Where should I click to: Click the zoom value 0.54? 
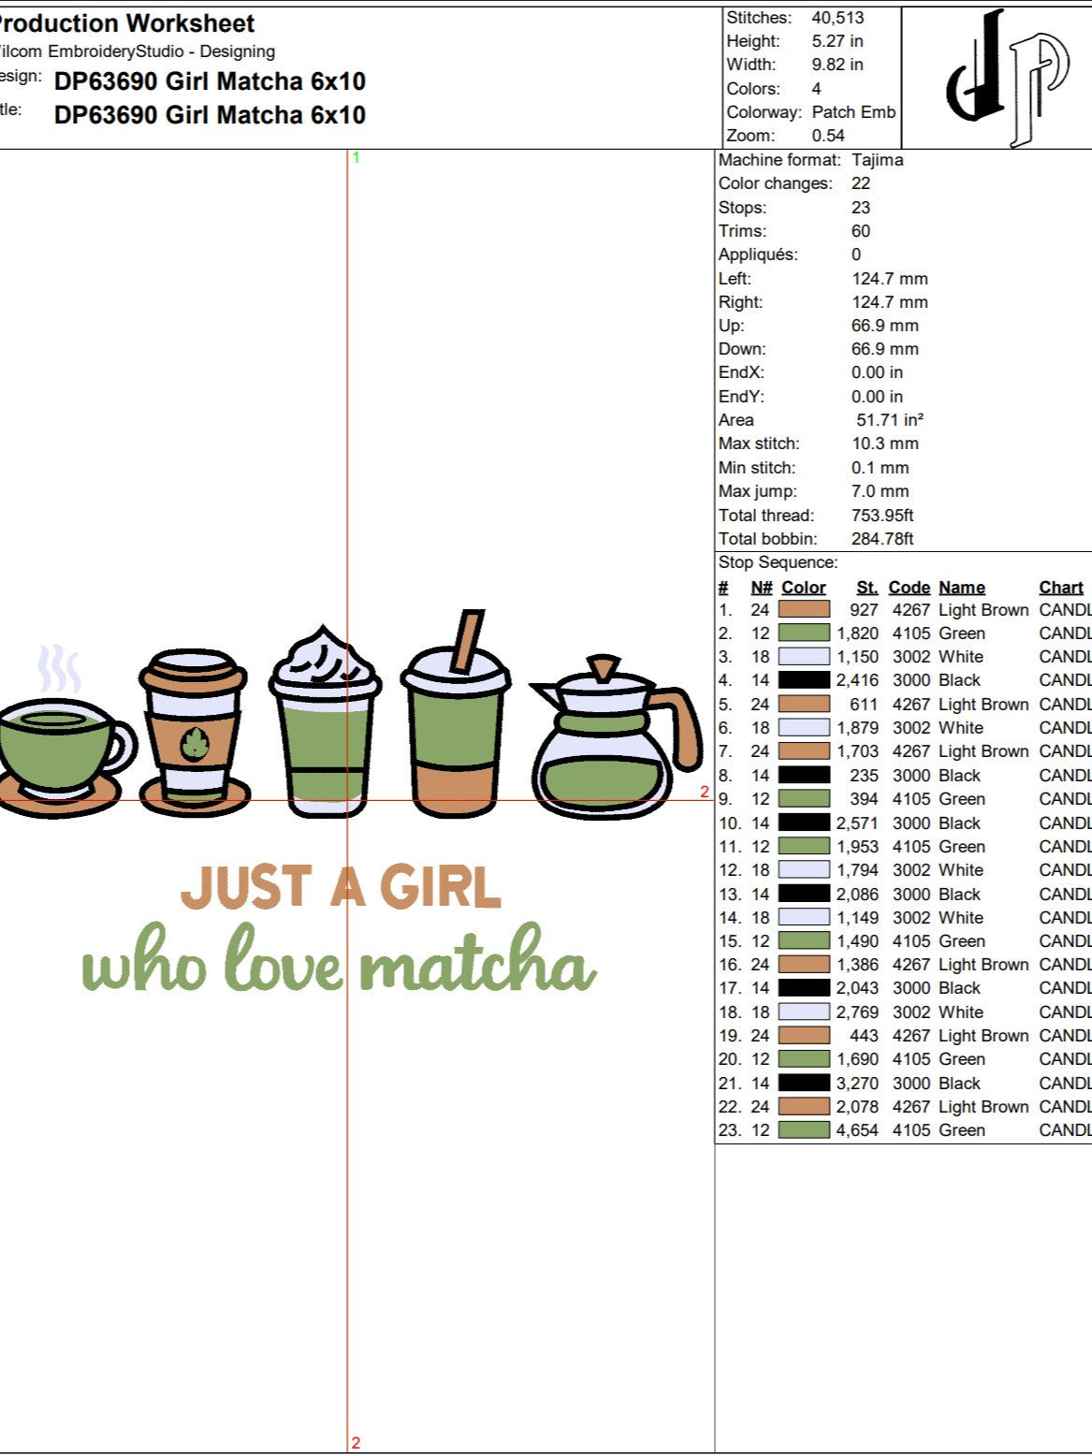[828, 136]
